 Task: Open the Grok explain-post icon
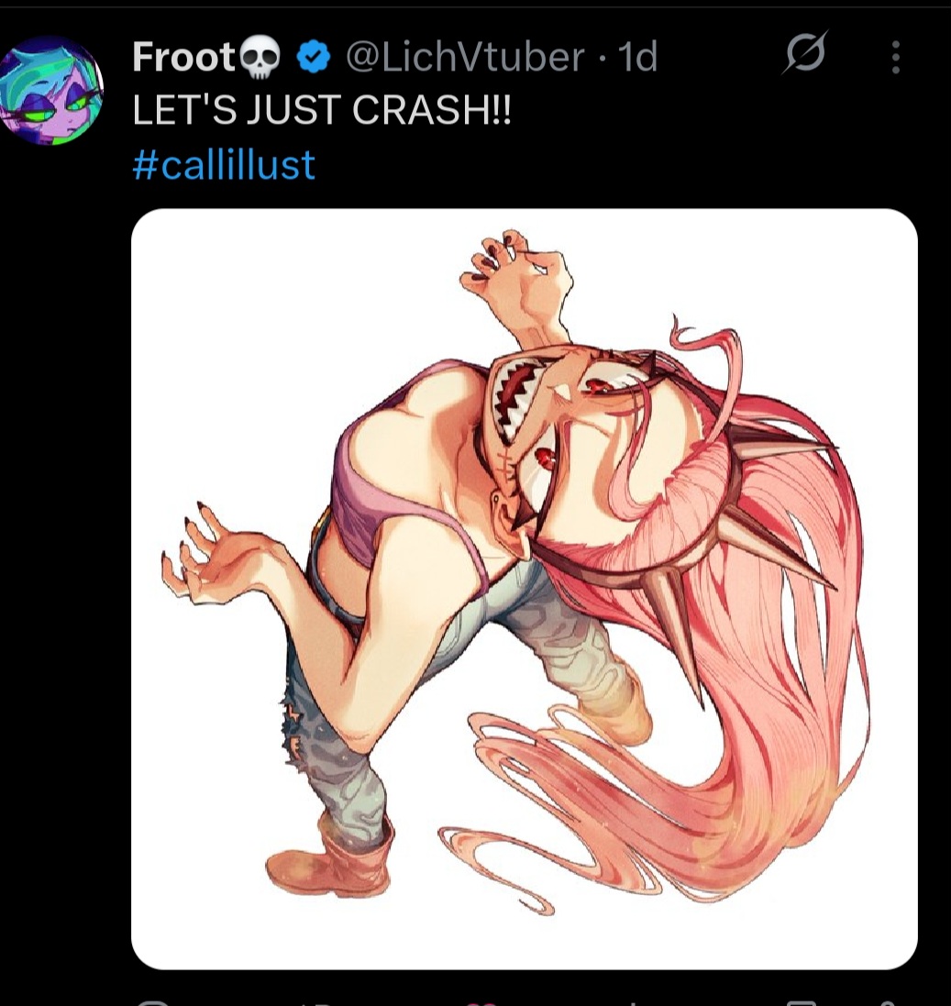click(x=804, y=52)
